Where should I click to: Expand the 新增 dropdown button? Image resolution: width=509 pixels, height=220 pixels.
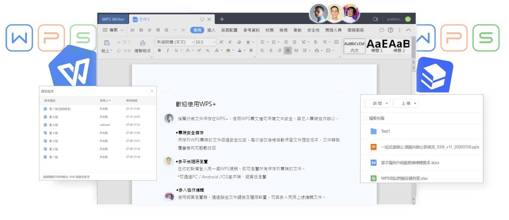[377, 104]
